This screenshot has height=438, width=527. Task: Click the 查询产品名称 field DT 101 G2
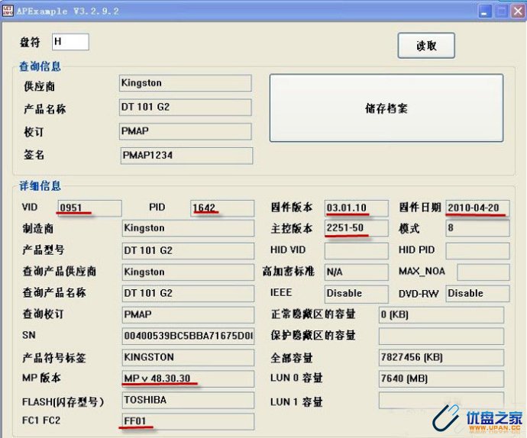click(x=188, y=294)
